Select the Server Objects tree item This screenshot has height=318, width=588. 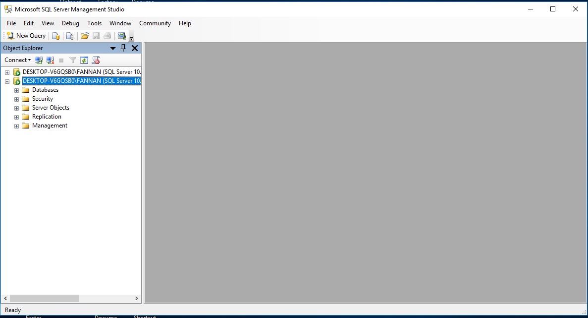click(51, 108)
